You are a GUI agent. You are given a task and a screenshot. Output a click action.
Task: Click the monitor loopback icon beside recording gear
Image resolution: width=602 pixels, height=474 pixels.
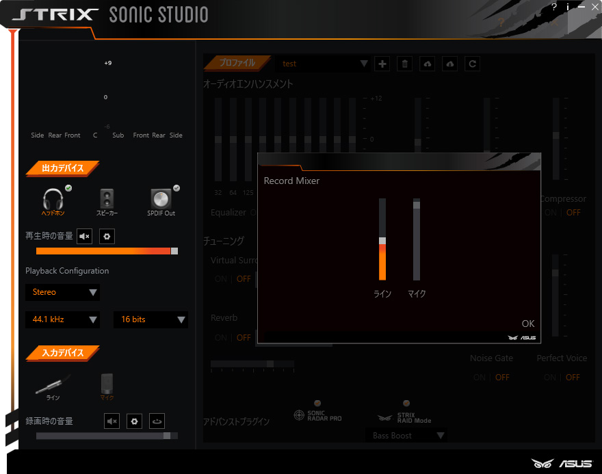click(157, 421)
